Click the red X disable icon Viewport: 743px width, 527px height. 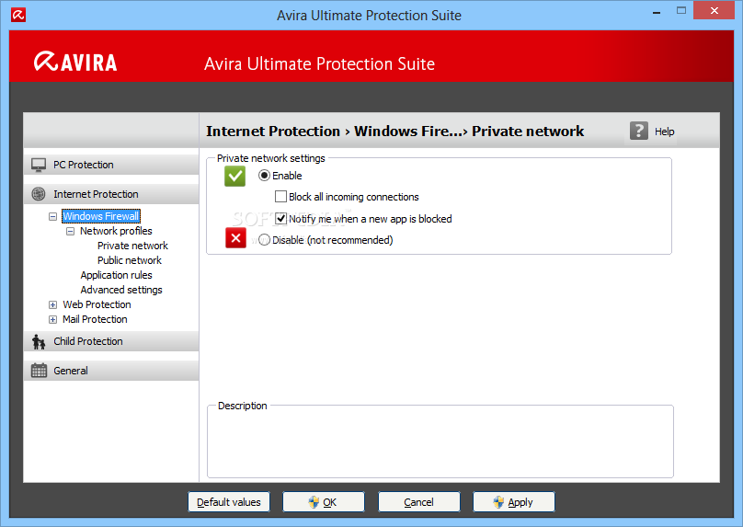pyautogui.click(x=235, y=238)
